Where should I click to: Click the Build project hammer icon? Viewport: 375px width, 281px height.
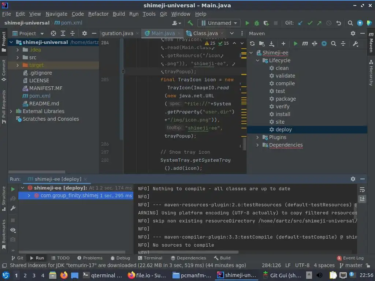(190, 23)
